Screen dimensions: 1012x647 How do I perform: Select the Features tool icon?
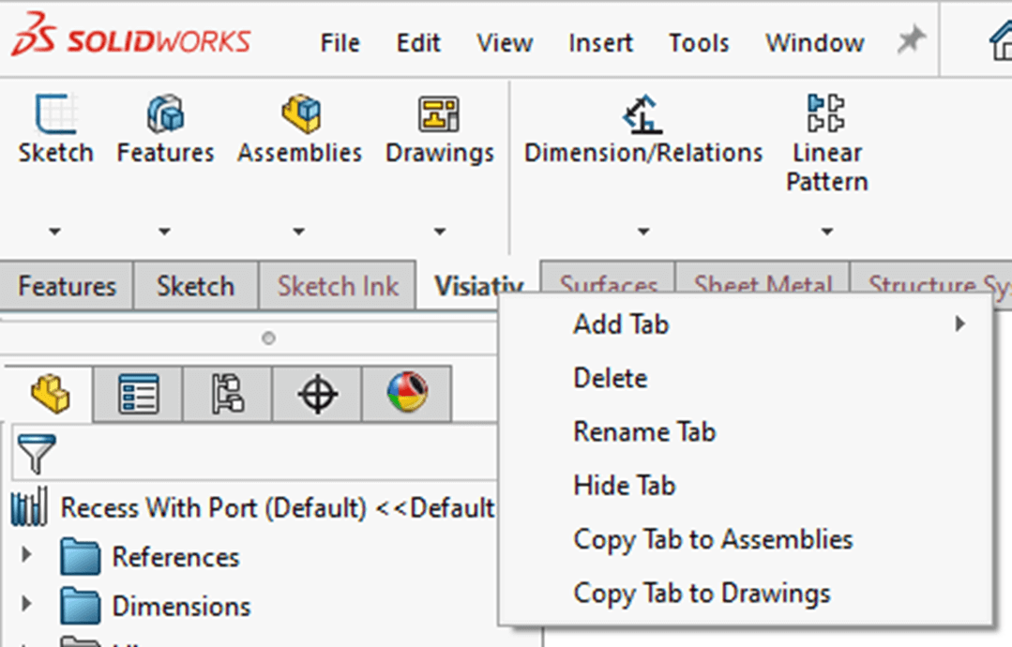coord(164,122)
